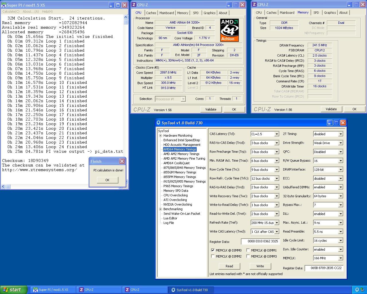The image size is (367, 294).
Task: Click Validate in CPU-Z Memory window
Action: [x=331, y=109]
